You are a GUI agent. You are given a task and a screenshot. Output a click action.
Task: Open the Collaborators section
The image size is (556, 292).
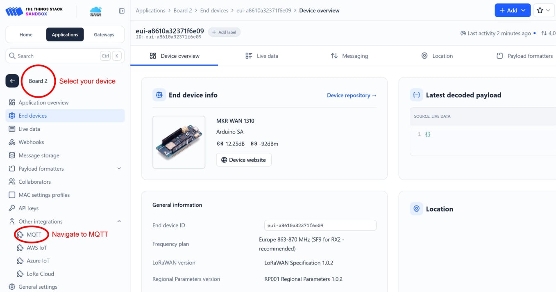point(36,182)
